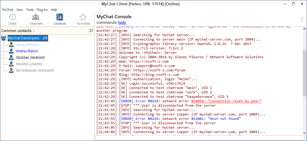This screenshot has height=141, width=307.
Task: Open the View menu
Action: pyautogui.click(x=19, y=10)
